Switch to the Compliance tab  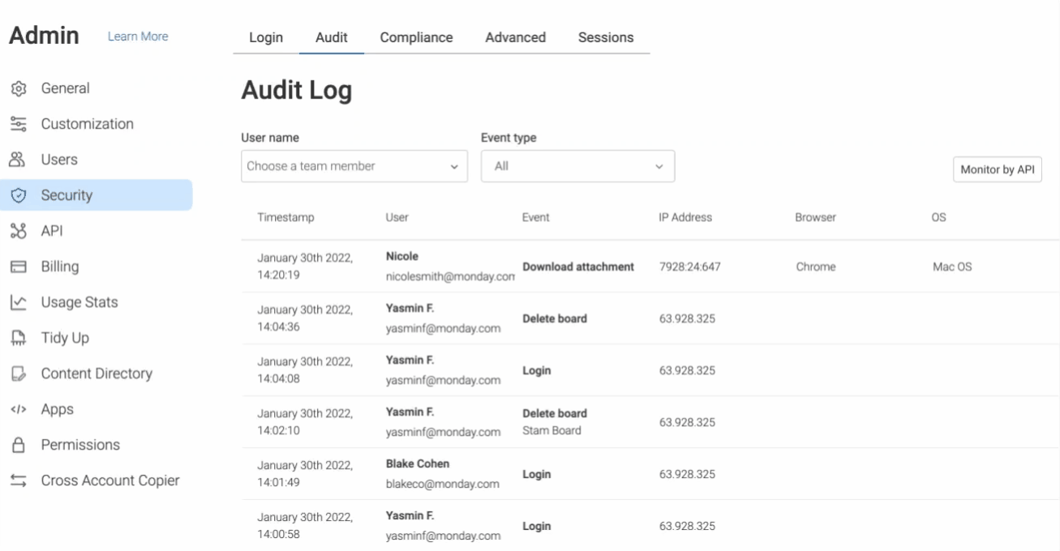click(416, 37)
